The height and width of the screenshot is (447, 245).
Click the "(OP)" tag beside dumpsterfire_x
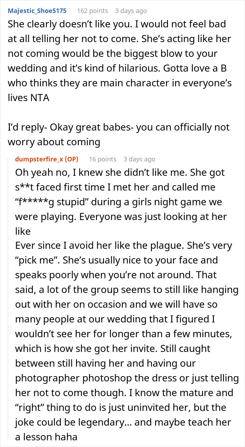pyautogui.click(x=71, y=159)
